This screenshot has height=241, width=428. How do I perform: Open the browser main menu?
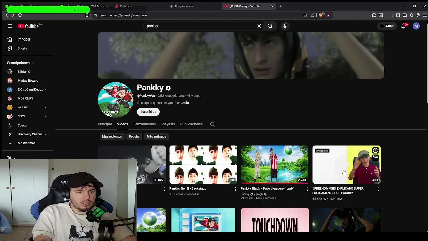pyautogui.click(x=425, y=15)
